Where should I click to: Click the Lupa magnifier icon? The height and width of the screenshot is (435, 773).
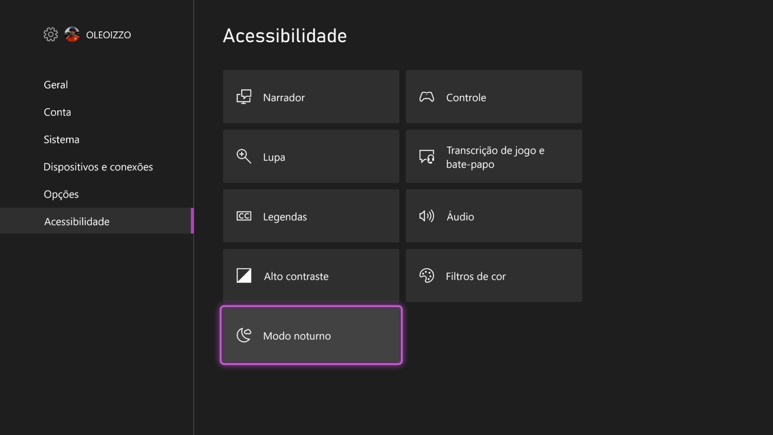coord(244,156)
